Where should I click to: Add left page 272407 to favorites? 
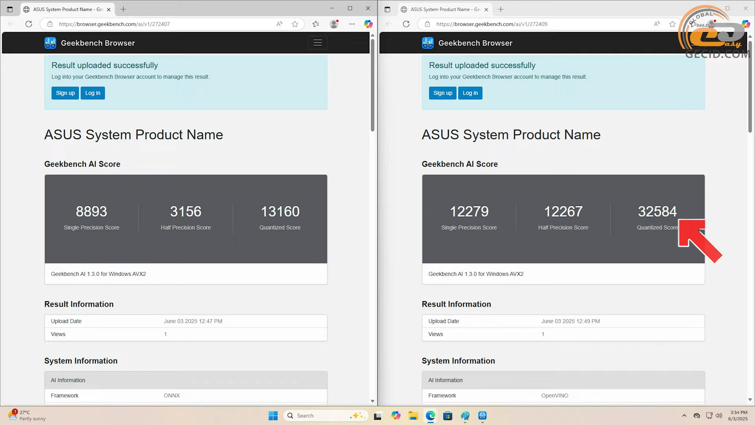tap(295, 24)
